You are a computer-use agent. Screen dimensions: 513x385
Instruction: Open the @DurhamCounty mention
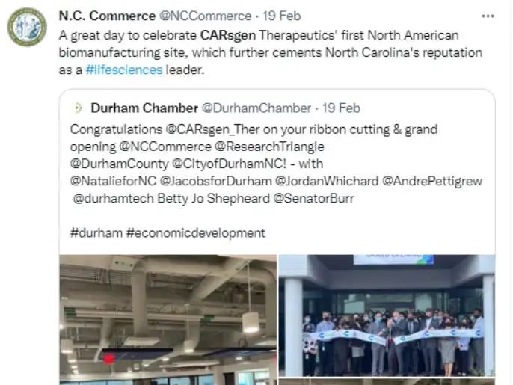point(120,164)
